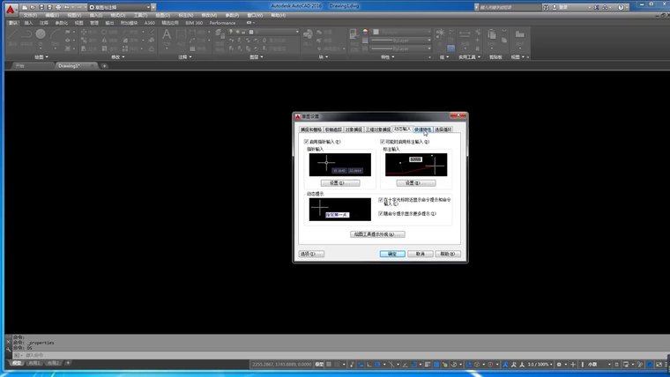Open the 1:1 annotation scale dropdown
This screenshot has height=377, width=670.
(x=538, y=364)
